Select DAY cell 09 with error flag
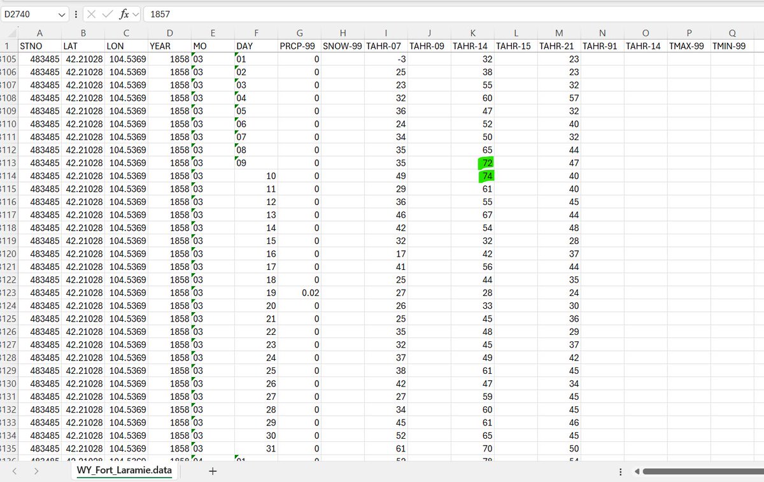This screenshot has width=764, height=482. 256,162
